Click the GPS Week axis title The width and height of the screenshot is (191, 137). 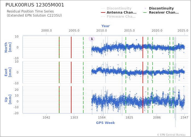coord(105,123)
